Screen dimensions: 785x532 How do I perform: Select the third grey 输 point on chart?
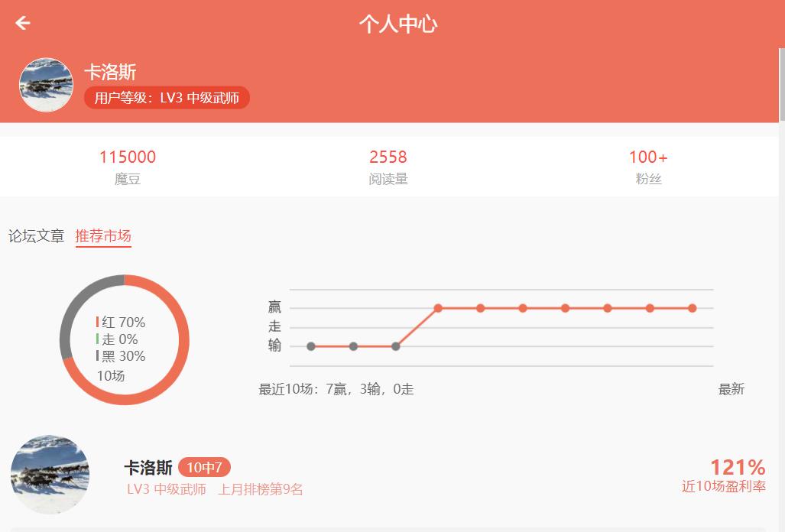tap(395, 346)
